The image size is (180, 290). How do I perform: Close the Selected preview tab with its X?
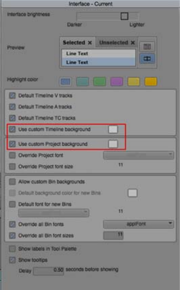click(90, 43)
